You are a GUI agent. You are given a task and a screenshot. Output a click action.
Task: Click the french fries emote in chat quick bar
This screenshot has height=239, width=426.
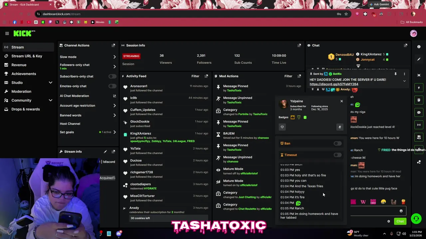(x=403, y=202)
